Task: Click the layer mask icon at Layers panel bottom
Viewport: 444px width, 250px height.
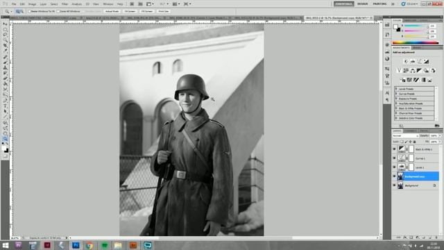Action: [x=411, y=237]
